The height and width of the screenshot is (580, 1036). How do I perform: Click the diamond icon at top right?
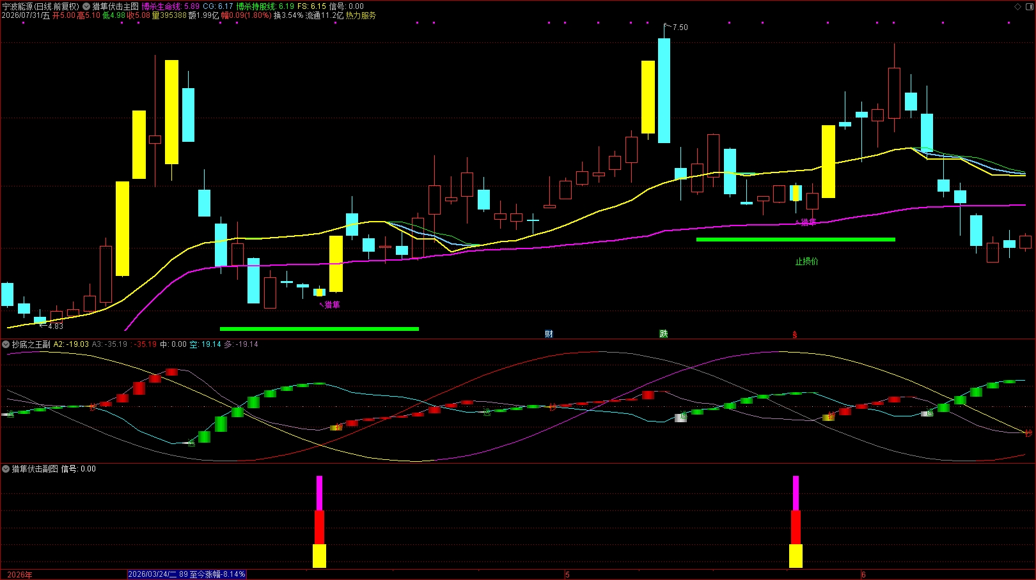[x=1018, y=6]
